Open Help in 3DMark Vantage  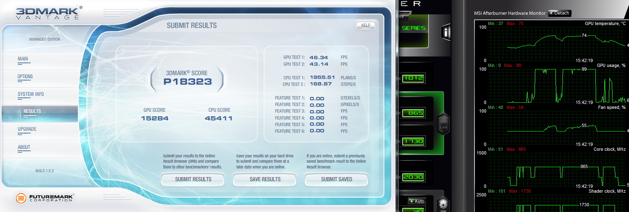coord(365,25)
